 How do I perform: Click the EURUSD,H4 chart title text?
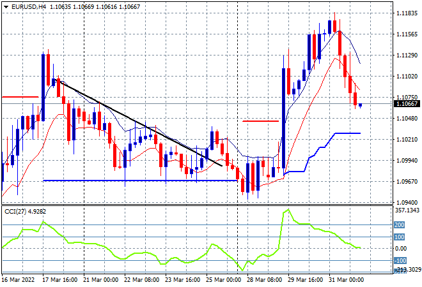[29, 7]
